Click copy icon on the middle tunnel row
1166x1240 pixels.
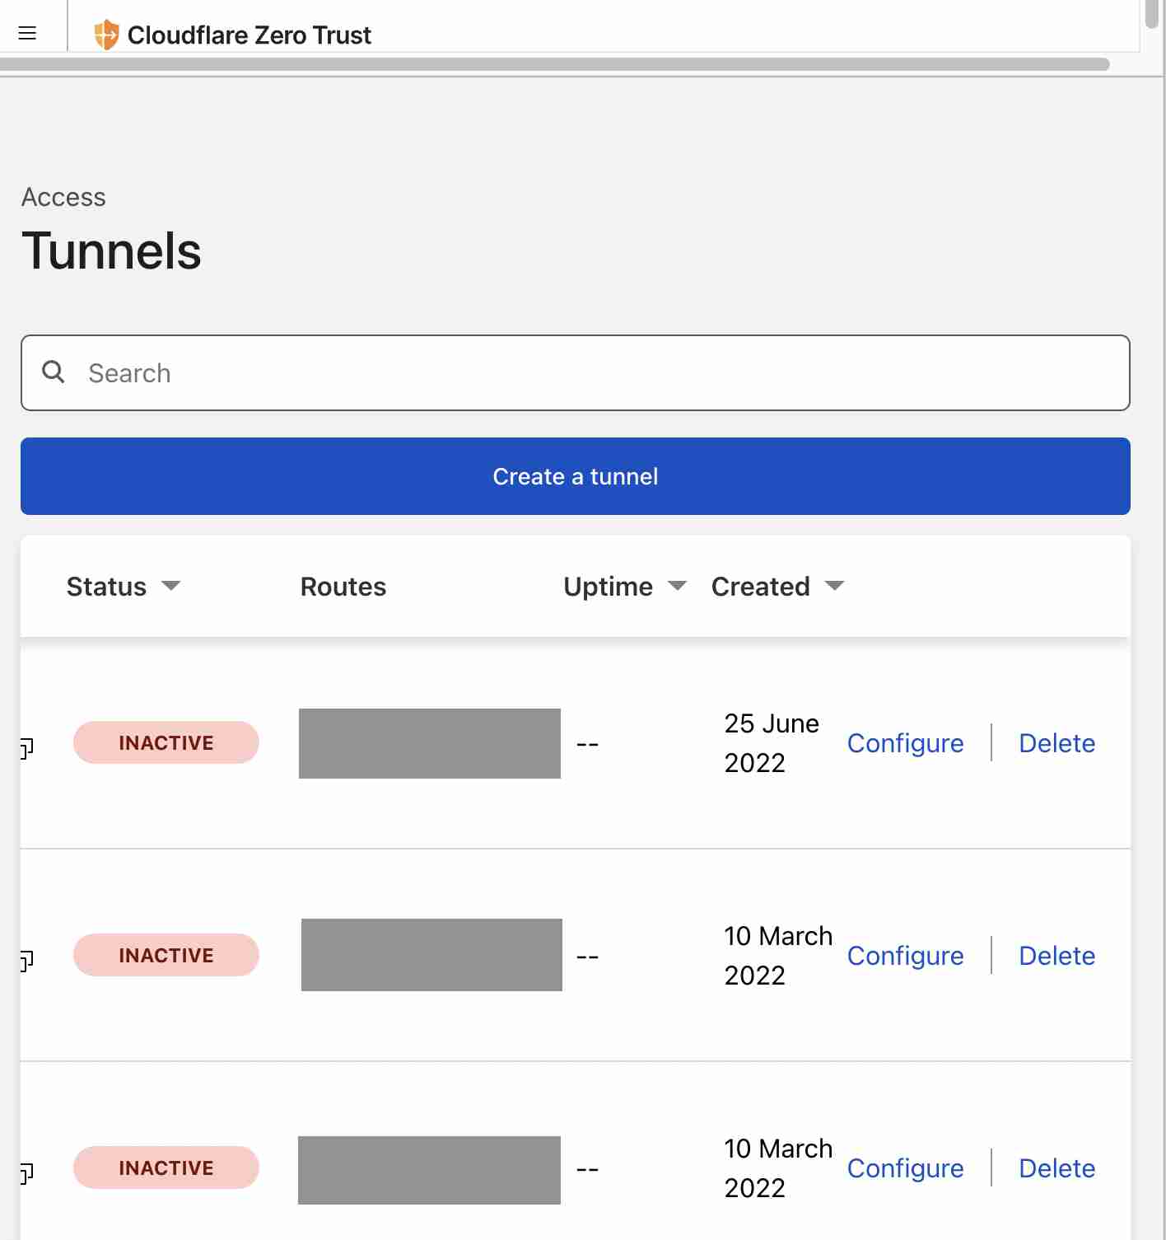26,960
